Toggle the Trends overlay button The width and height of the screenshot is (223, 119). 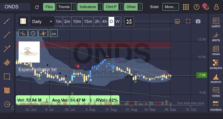coord(64,7)
